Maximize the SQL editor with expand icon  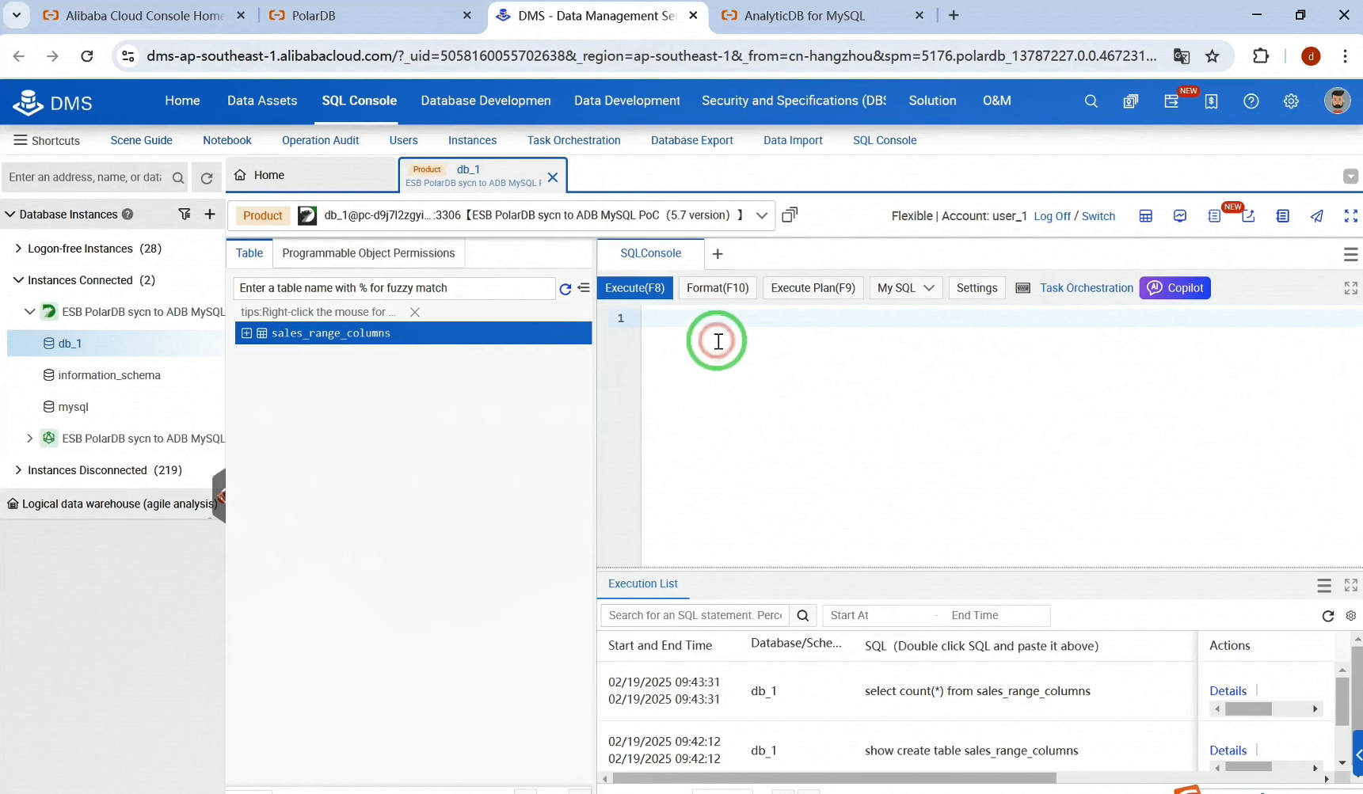click(x=1351, y=288)
